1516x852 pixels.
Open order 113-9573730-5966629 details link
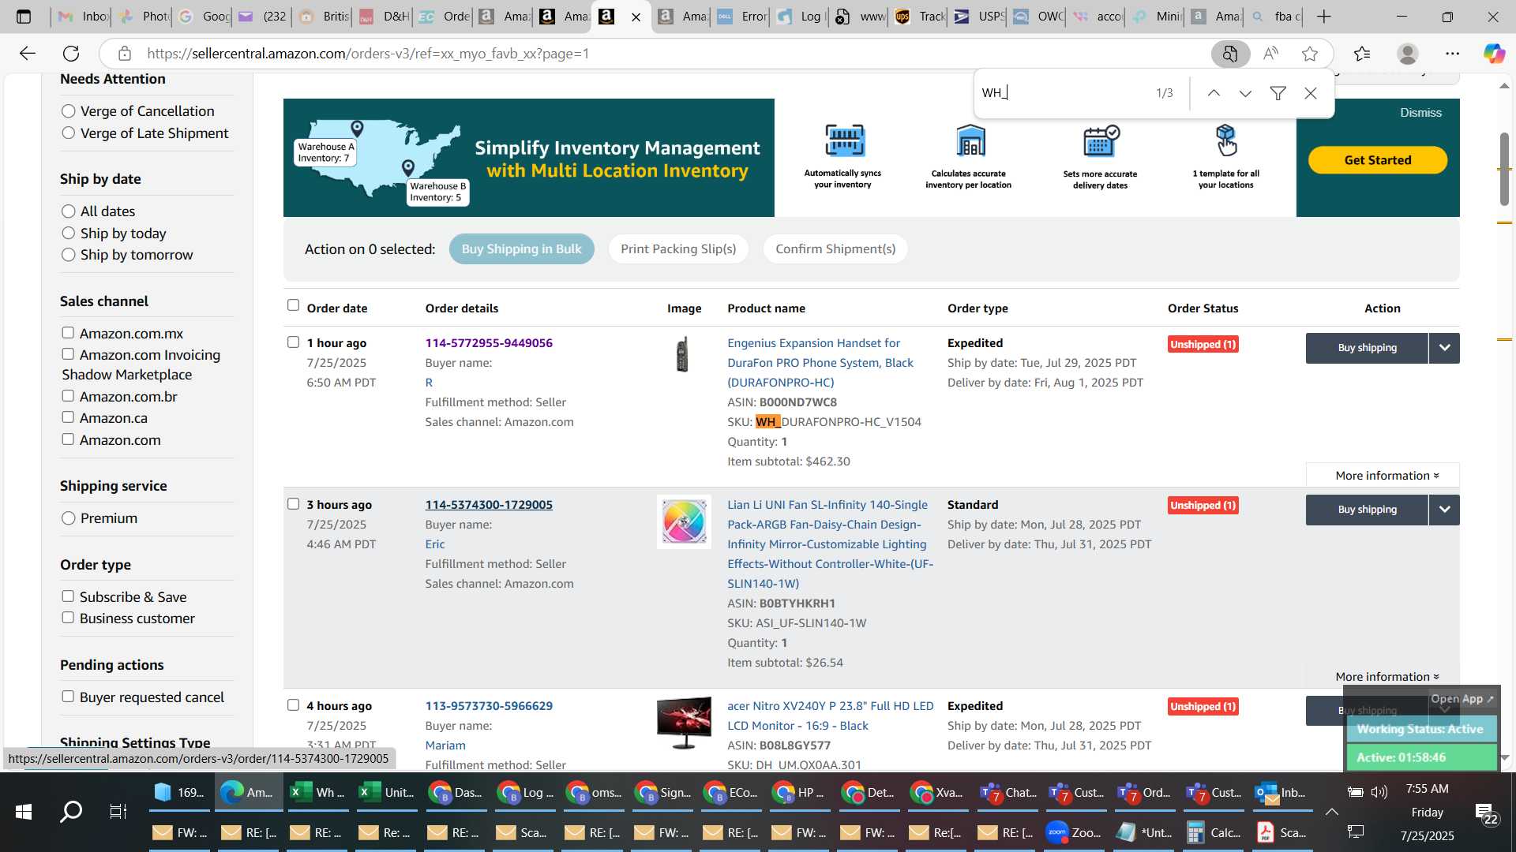(489, 706)
